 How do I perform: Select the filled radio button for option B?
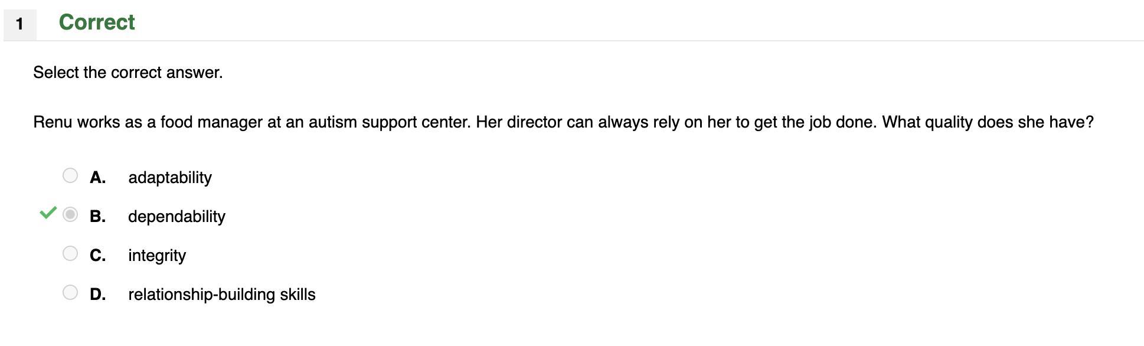[70, 214]
